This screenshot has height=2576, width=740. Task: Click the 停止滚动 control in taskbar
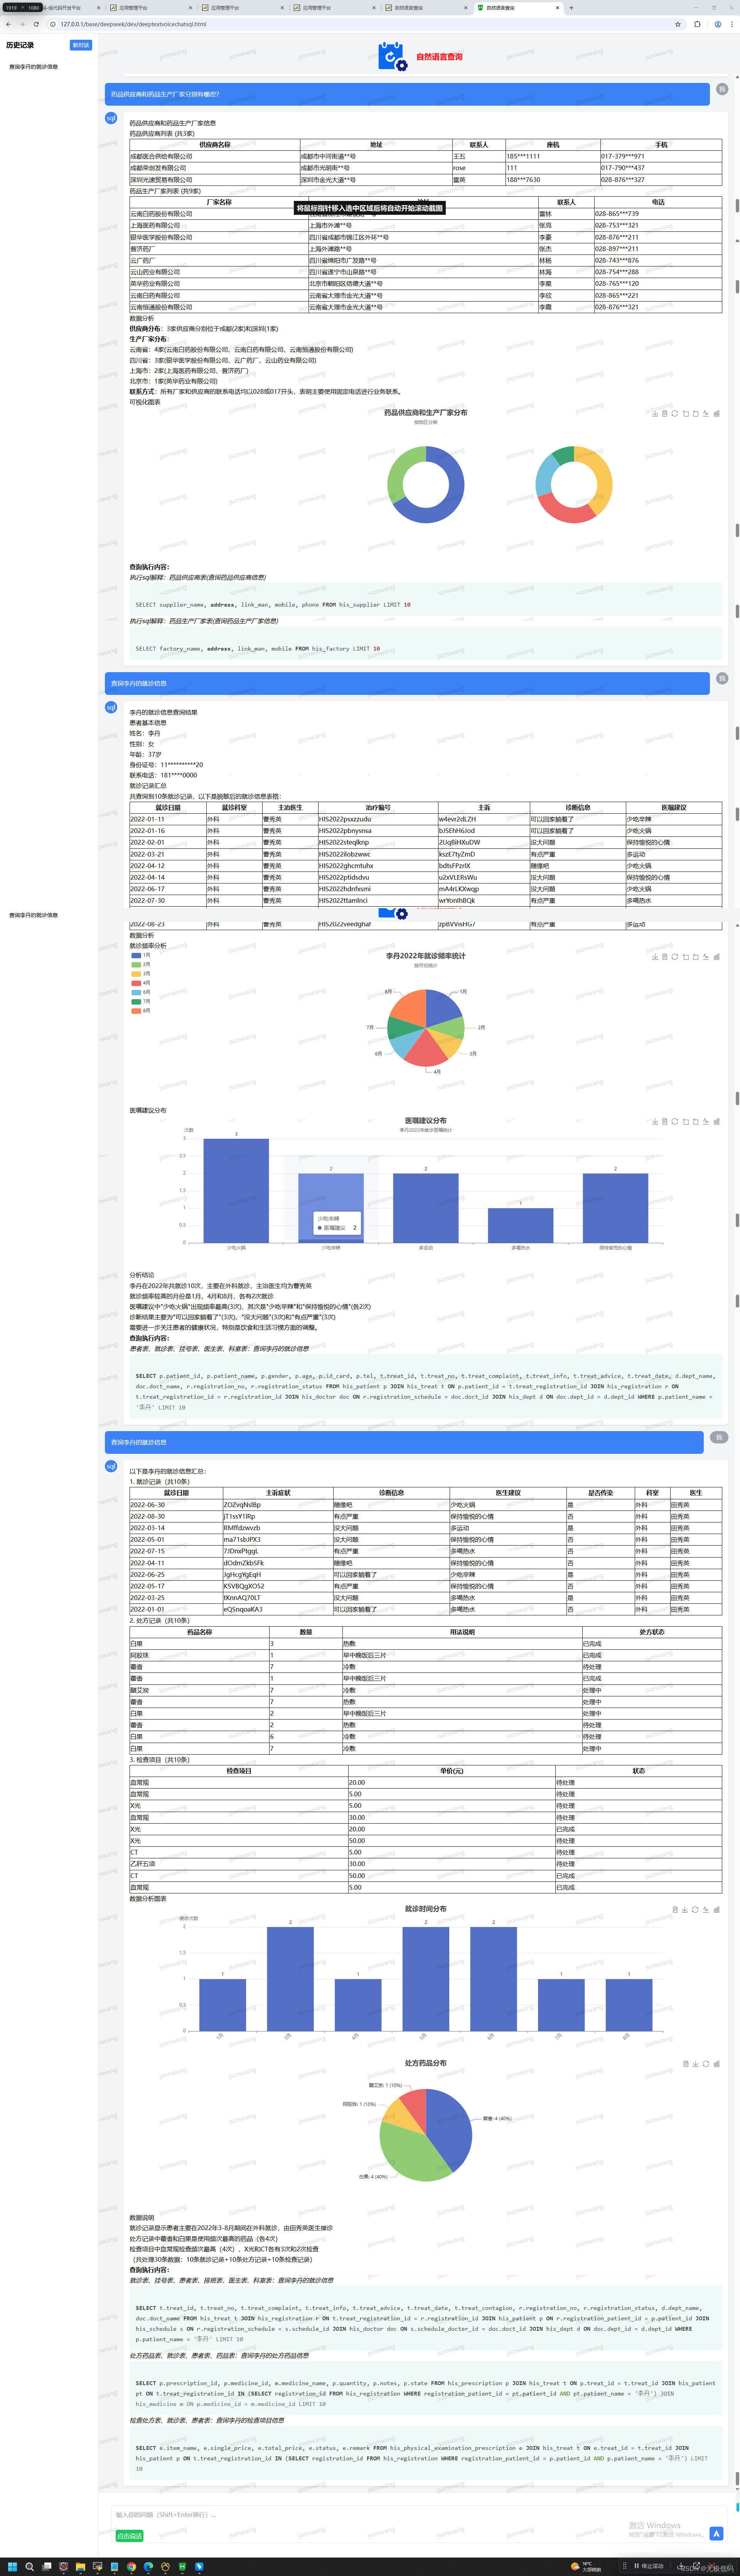click(x=649, y=2566)
